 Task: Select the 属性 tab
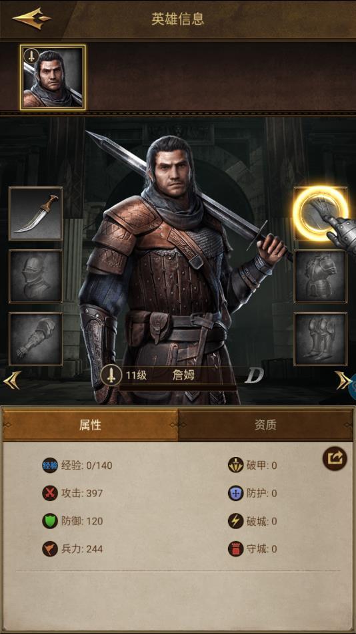click(90, 425)
